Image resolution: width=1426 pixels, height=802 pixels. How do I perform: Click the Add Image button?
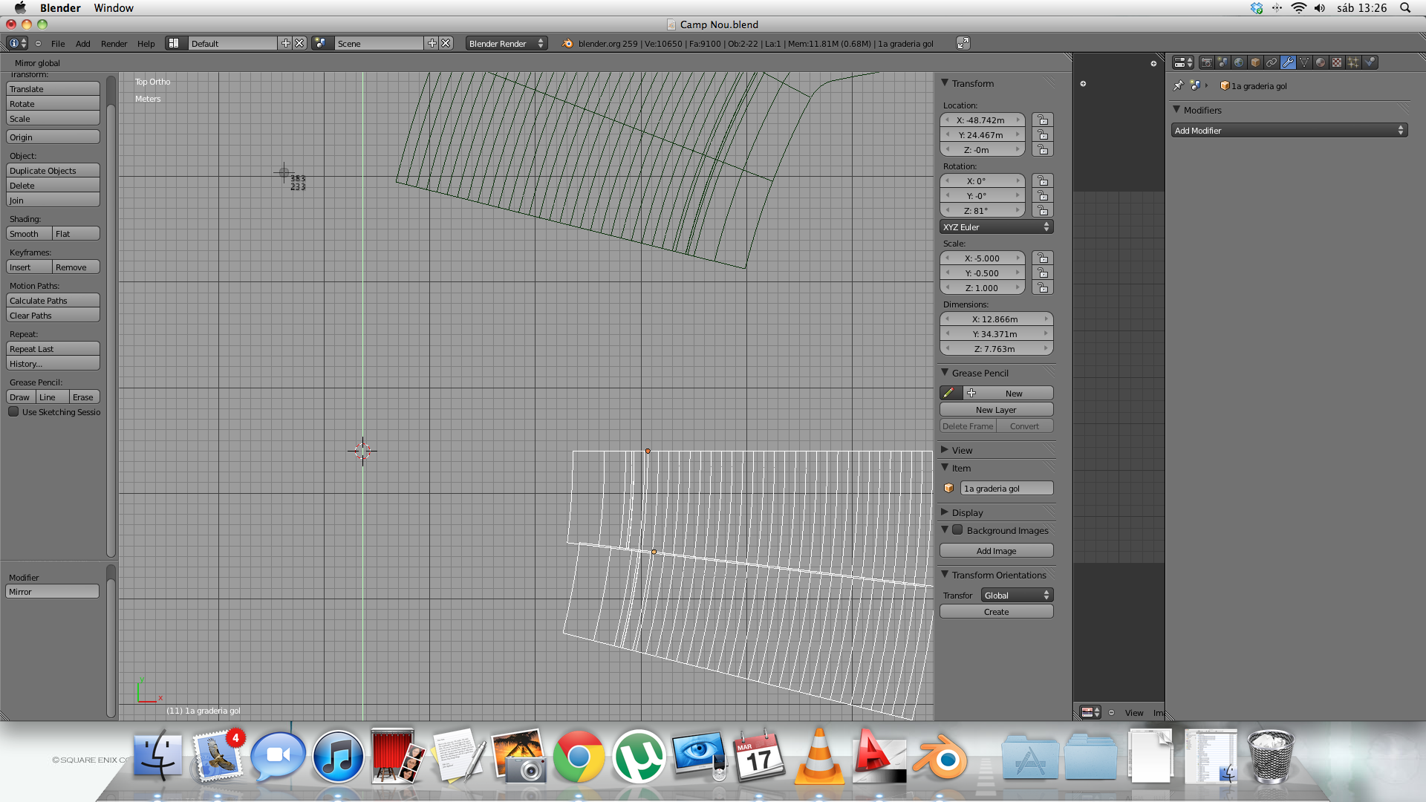coord(995,550)
